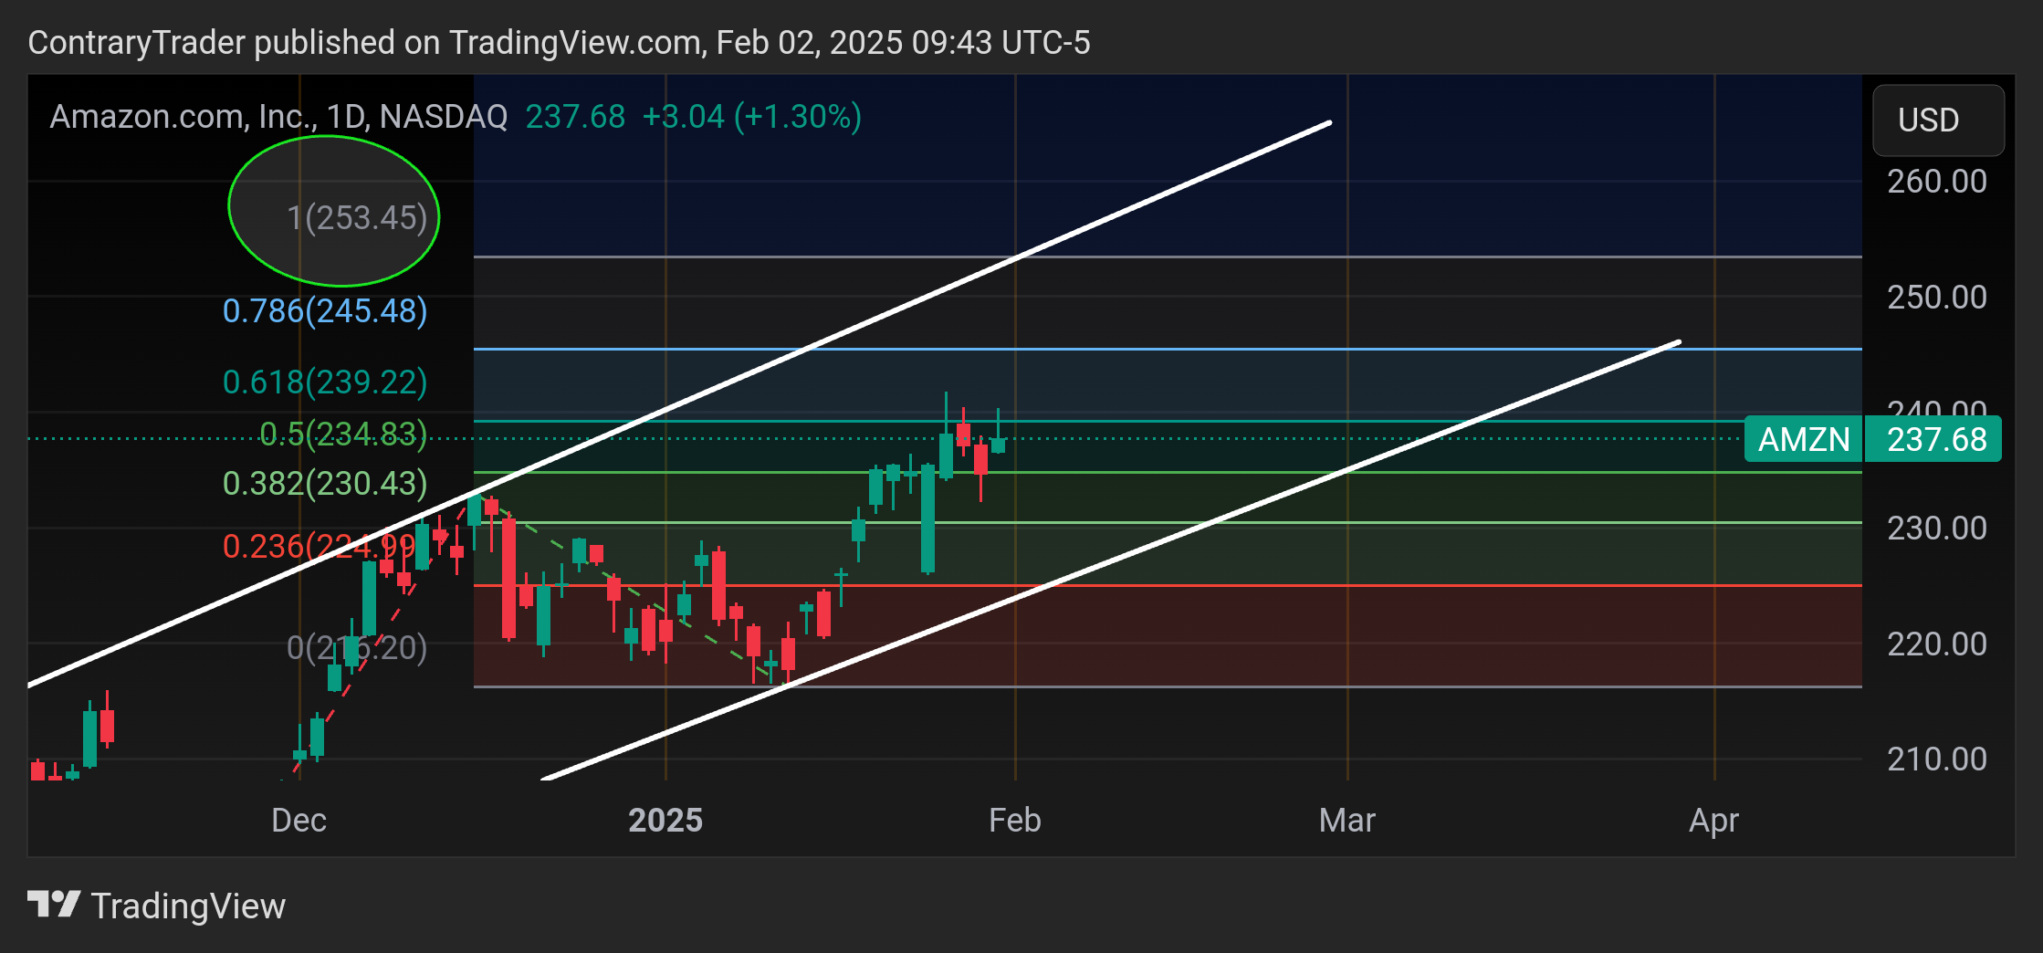Click the ContraryTrader published header text
The height and width of the screenshot is (953, 2043).
click(x=560, y=43)
